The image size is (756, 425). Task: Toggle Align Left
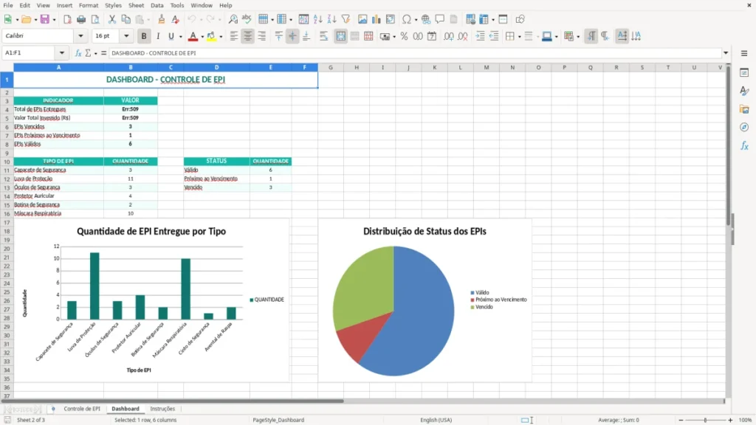[234, 36]
